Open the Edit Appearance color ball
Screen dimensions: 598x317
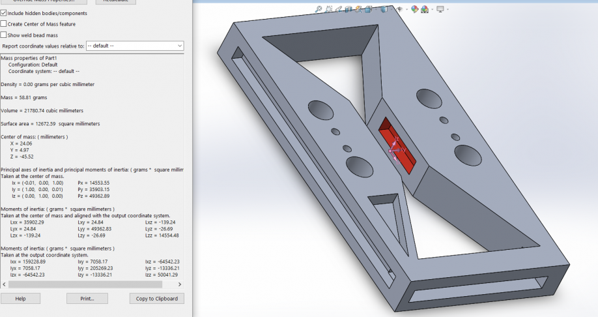414,9
